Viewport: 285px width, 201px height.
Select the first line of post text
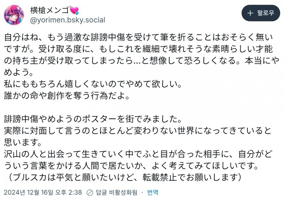[141, 37]
